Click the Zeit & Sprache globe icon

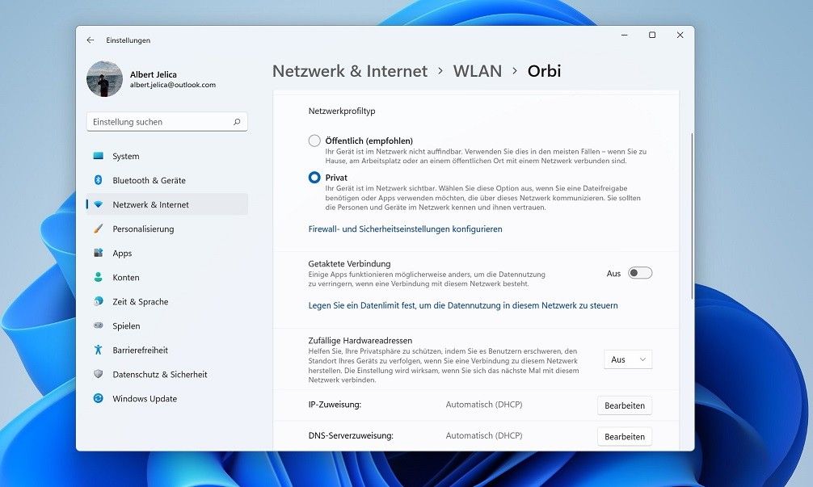98,301
